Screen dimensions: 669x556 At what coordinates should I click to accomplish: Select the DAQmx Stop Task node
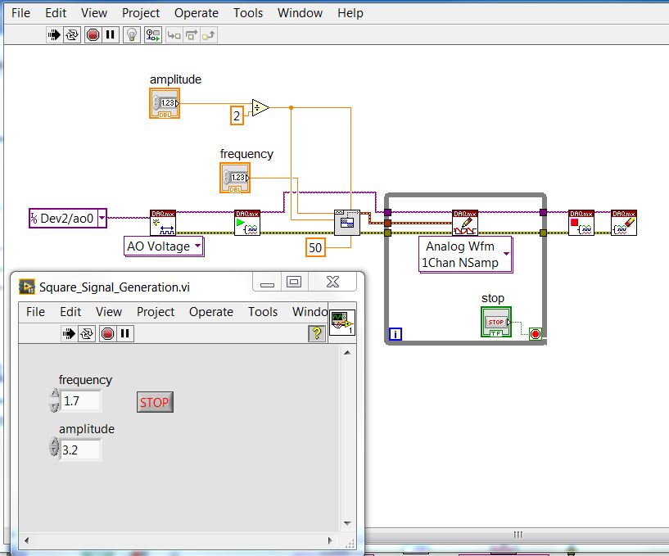[x=581, y=223]
